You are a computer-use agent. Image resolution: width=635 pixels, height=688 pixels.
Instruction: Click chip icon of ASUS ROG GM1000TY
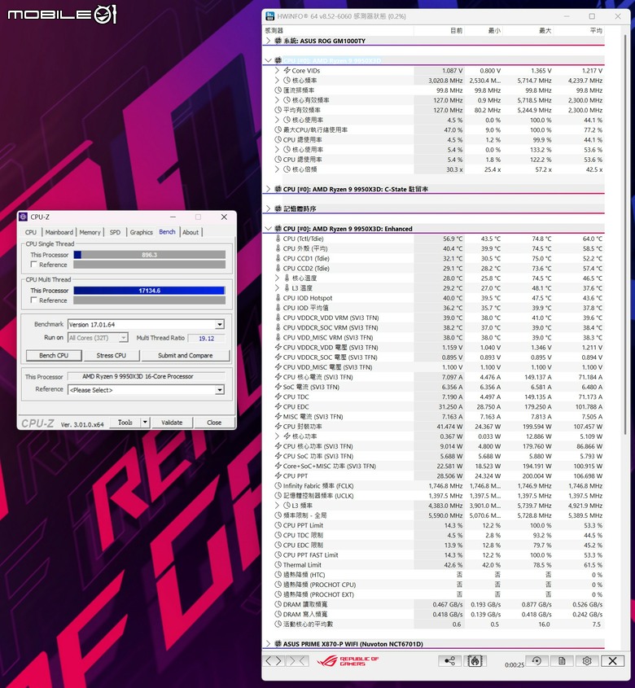tap(278, 41)
